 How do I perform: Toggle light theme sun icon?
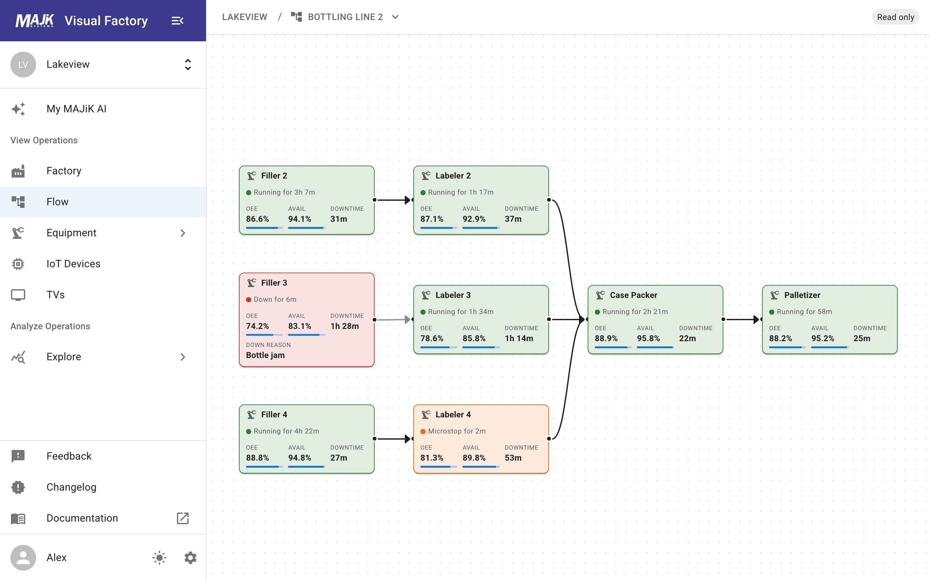pyautogui.click(x=160, y=557)
